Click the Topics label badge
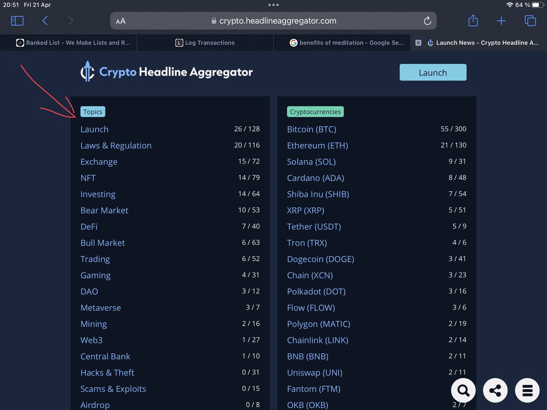 93,112
